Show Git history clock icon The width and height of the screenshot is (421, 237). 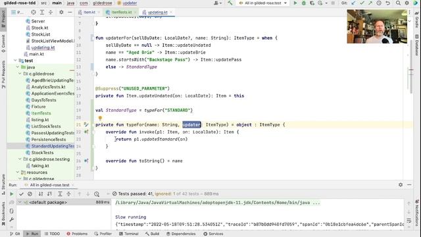tap(379, 3)
